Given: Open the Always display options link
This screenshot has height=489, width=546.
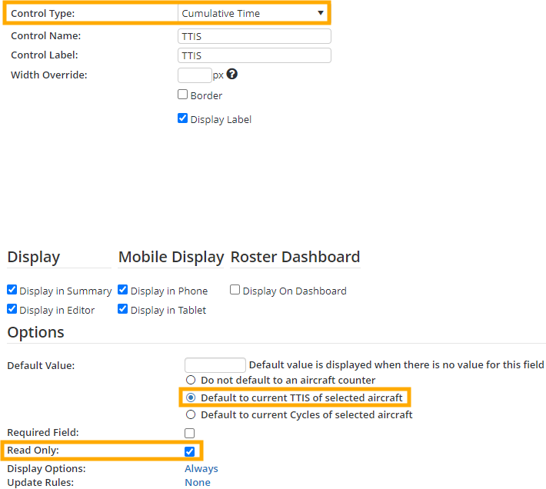Looking at the screenshot, I should (201, 468).
